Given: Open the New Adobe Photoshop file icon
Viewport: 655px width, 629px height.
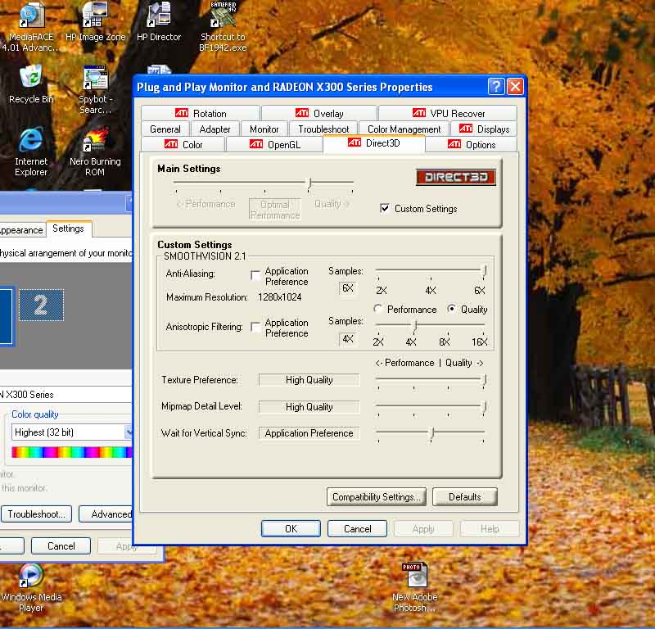Looking at the screenshot, I should 414,577.
